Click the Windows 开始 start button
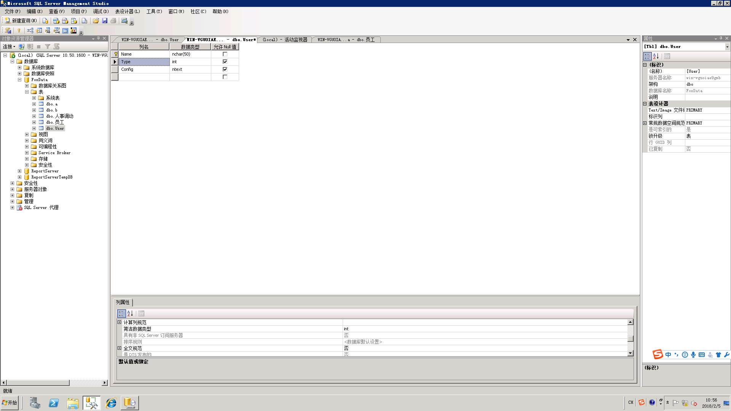Image resolution: width=731 pixels, height=411 pixels. (10, 403)
